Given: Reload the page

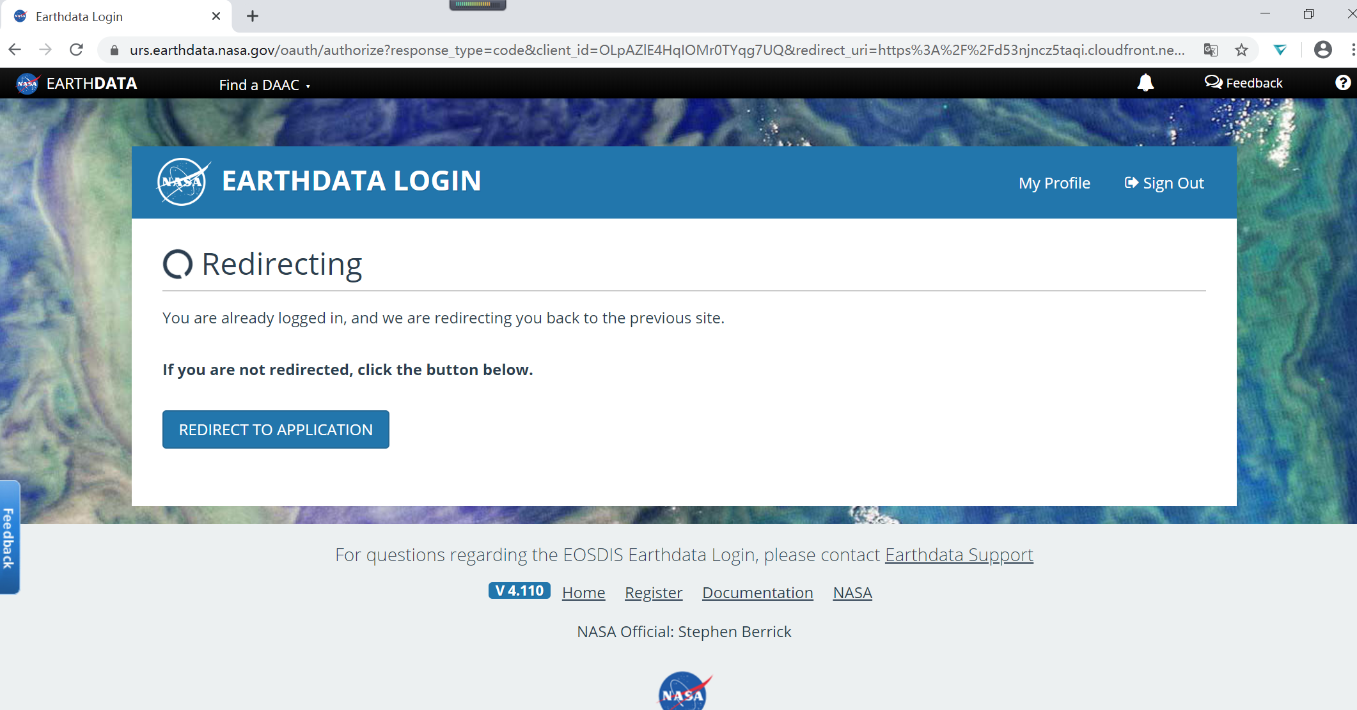Looking at the screenshot, I should [x=76, y=50].
